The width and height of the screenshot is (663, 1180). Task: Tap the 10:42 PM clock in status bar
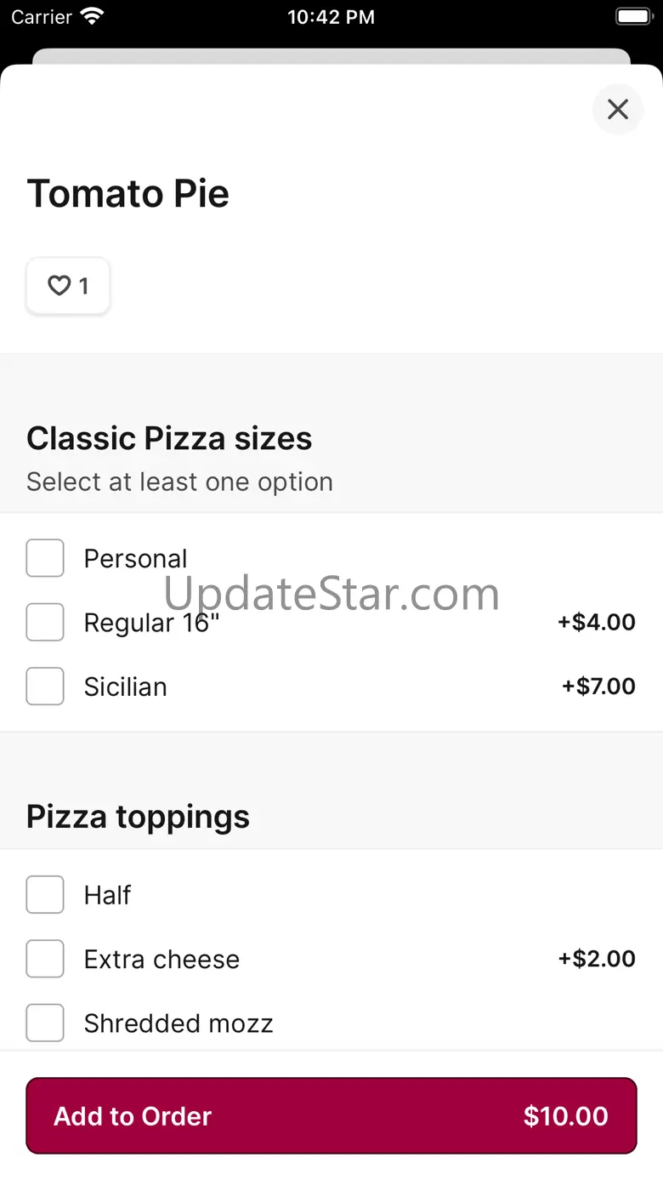[331, 17]
